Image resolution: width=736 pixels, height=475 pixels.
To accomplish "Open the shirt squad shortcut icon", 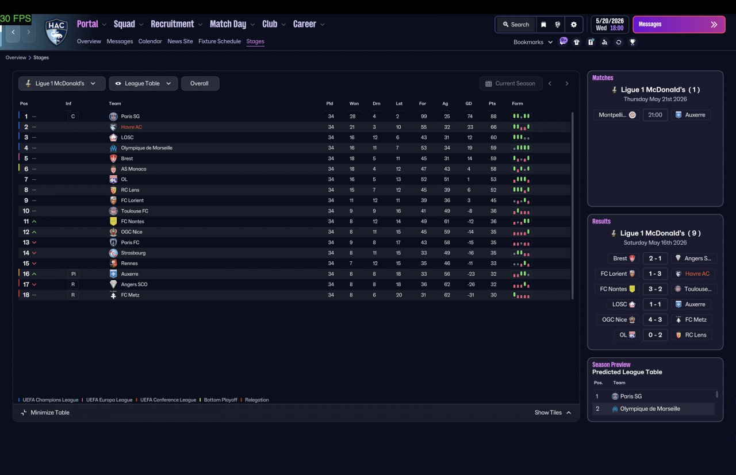I will (x=577, y=42).
